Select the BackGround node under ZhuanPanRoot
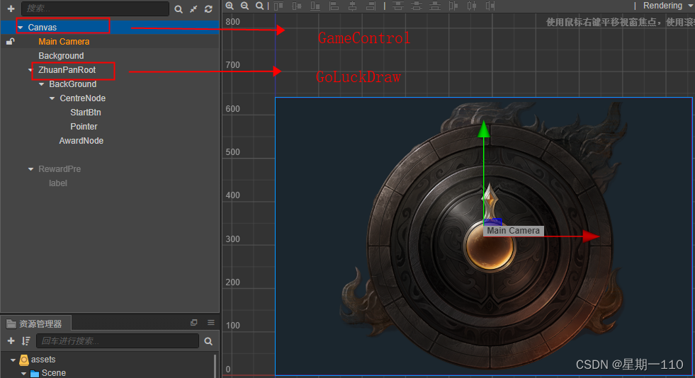The height and width of the screenshot is (378, 695). pos(73,84)
